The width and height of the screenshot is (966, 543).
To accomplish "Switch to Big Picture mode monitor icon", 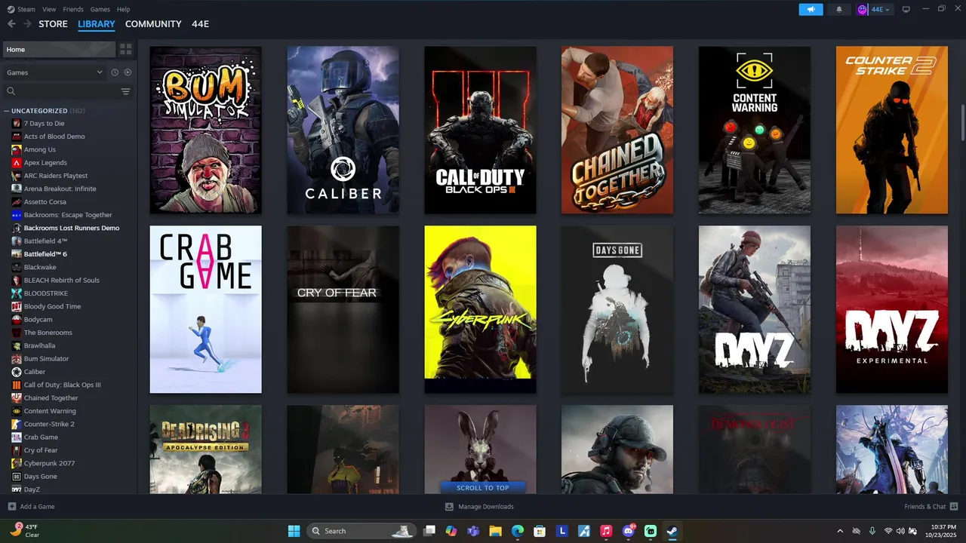I will tap(906, 9).
